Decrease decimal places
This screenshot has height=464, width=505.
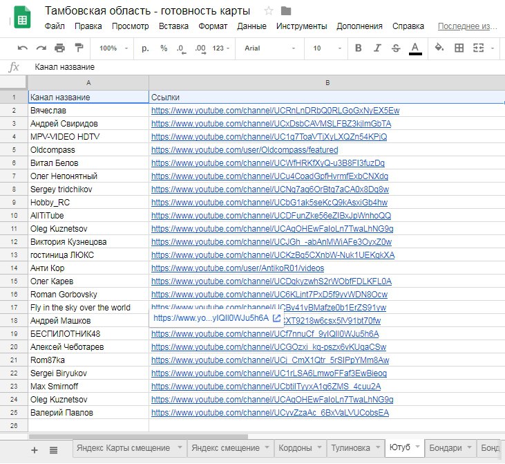point(181,48)
